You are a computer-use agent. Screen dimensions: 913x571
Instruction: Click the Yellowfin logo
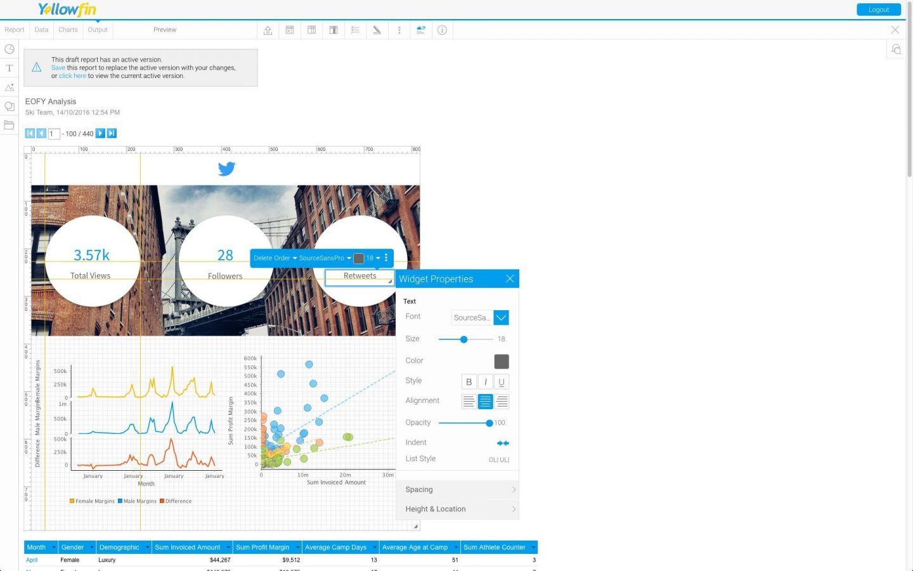pos(67,10)
